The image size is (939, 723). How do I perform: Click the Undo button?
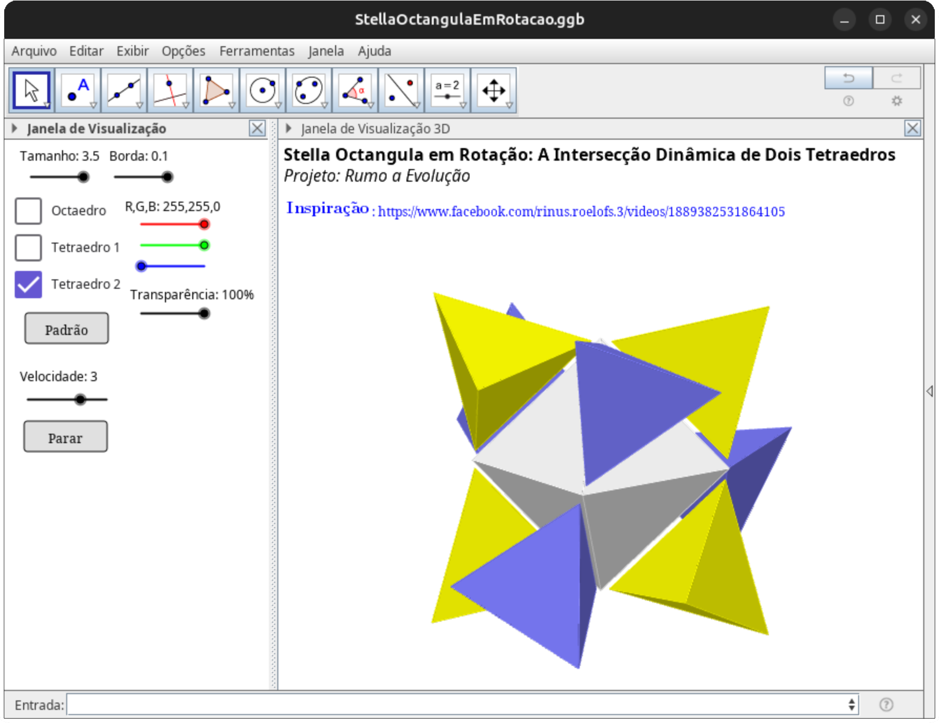(x=848, y=78)
